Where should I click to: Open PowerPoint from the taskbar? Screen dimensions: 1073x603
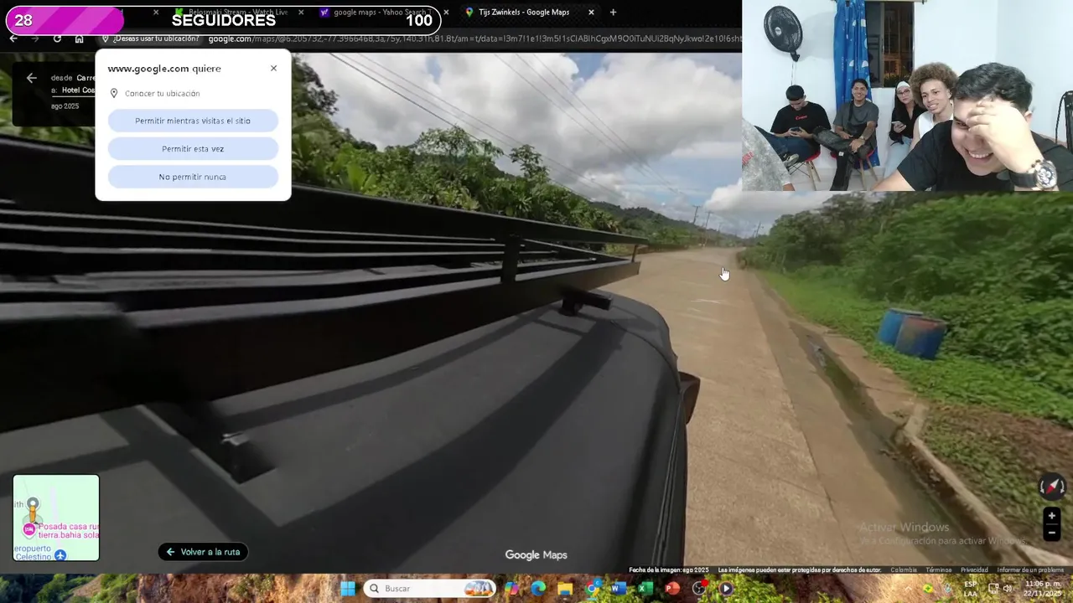[x=672, y=589]
